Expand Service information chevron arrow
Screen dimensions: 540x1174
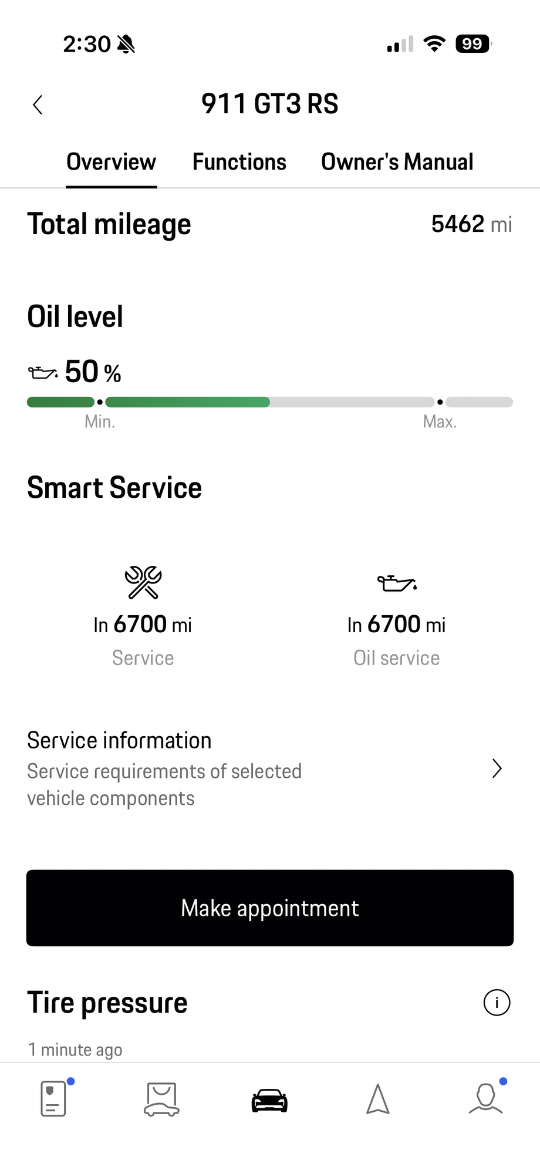497,768
